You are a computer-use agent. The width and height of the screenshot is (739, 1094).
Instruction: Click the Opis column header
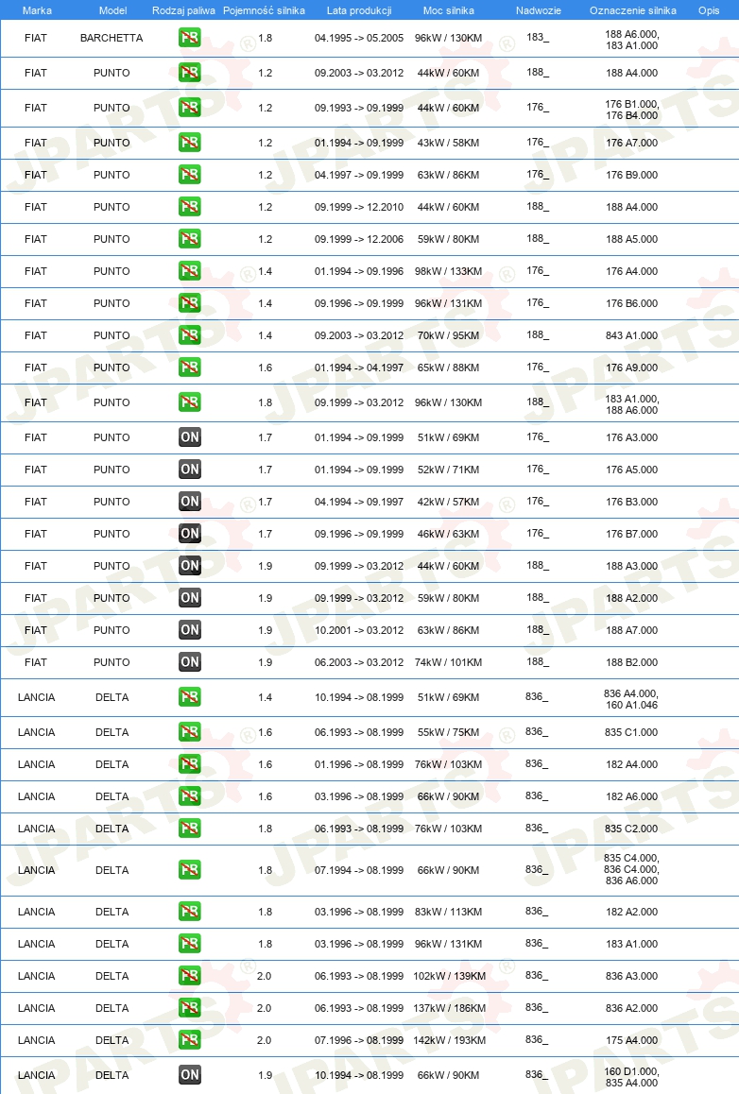point(709,10)
